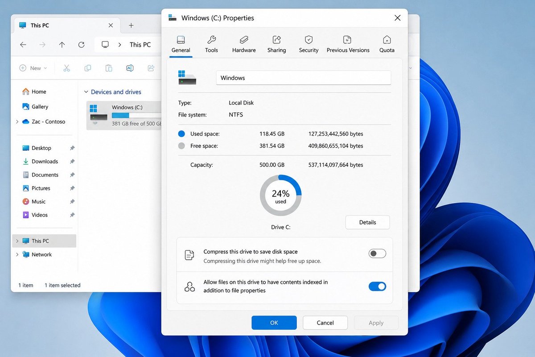Image resolution: width=535 pixels, height=357 pixels.
Task: Refresh the File Explorer view
Action: 81,45
